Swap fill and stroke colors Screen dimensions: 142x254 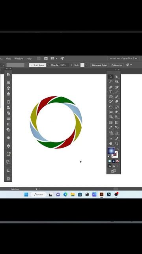point(118,149)
